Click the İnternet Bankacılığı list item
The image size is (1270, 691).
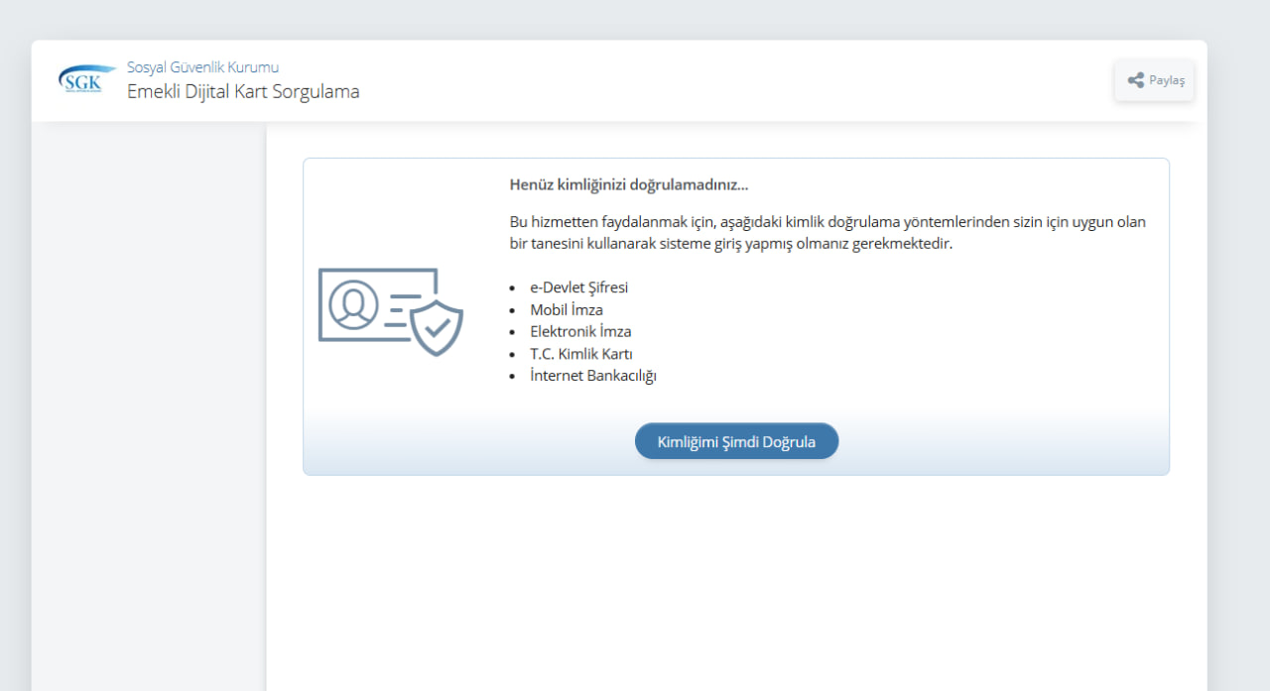click(592, 376)
